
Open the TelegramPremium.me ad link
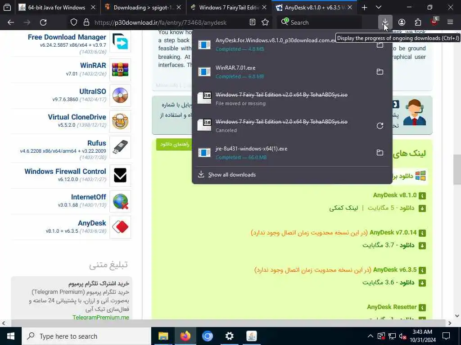(100, 317)
